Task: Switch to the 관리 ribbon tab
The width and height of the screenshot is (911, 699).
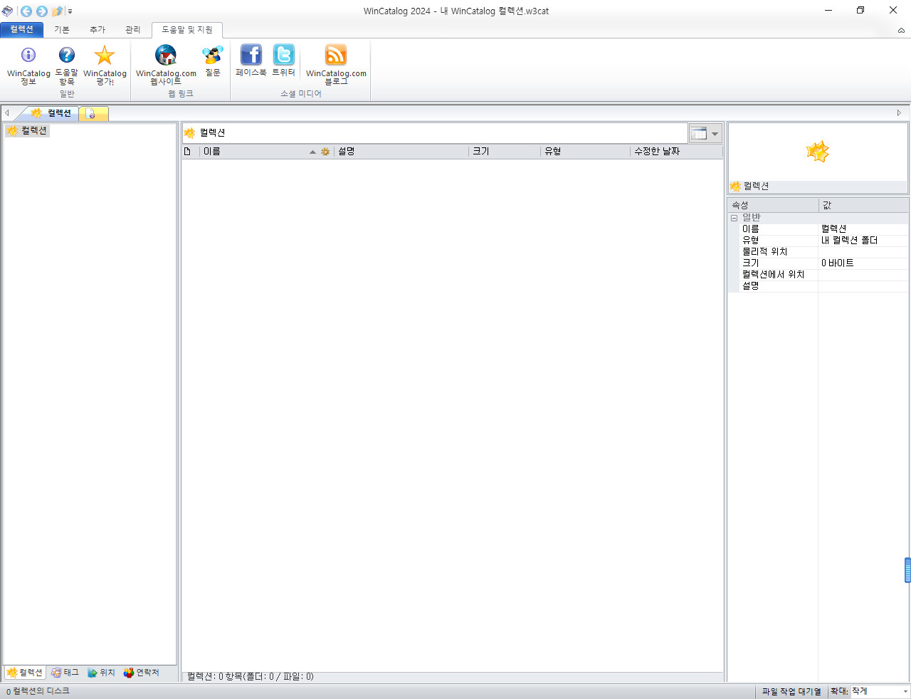Action: [133, 30]
